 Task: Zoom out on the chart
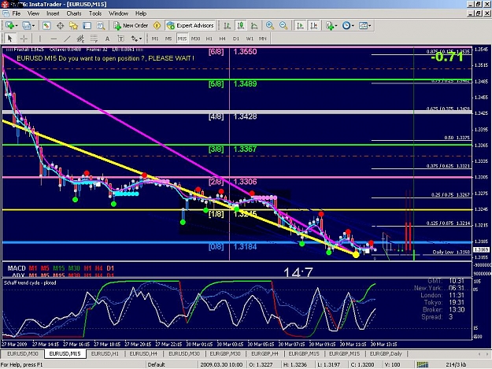[x=283, y=26]
